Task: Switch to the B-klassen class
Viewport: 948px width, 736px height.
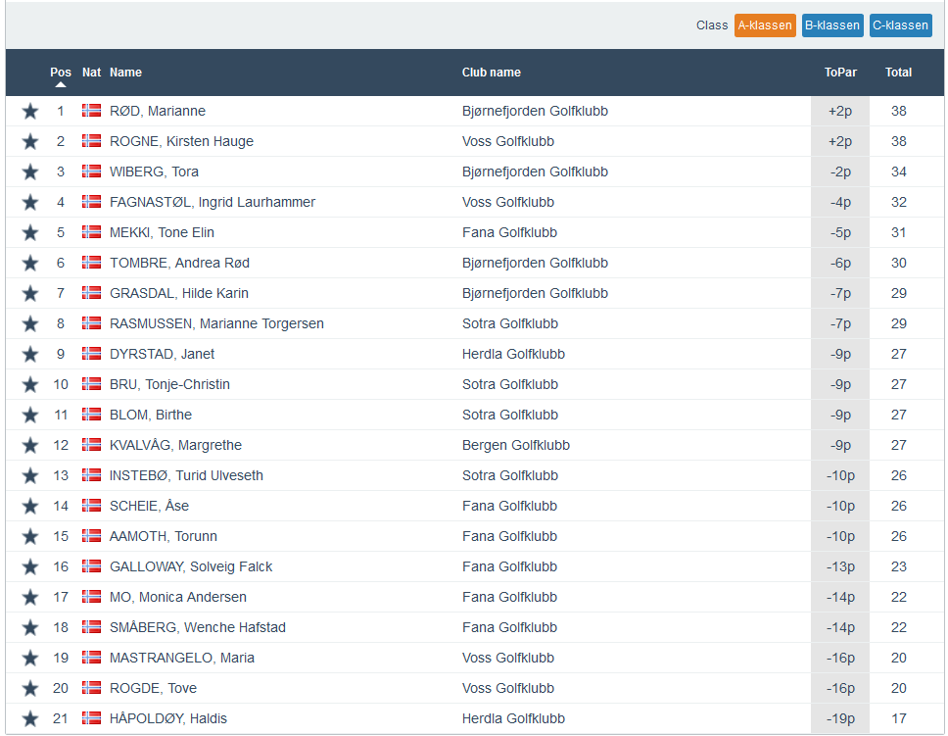Action: click(x=831, y=25)
